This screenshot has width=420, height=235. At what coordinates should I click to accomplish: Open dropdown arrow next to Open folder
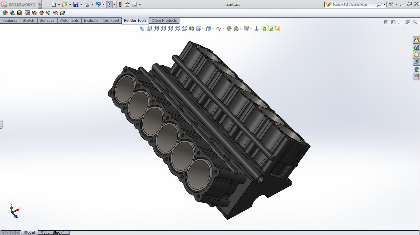(70, 5)
